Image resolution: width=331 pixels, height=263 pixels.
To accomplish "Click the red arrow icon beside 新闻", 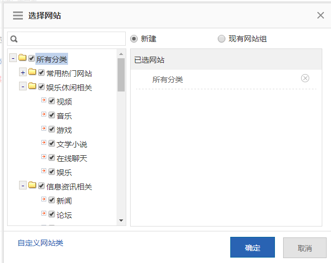I will coord(44,199).
